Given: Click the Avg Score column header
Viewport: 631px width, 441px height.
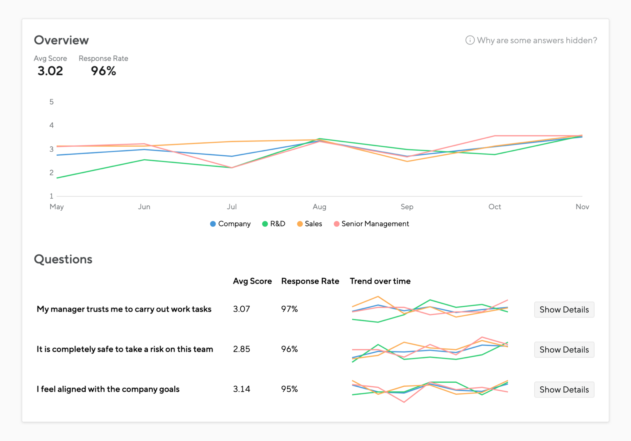Looking at the screenshot, I should click(x=252, y=281).
